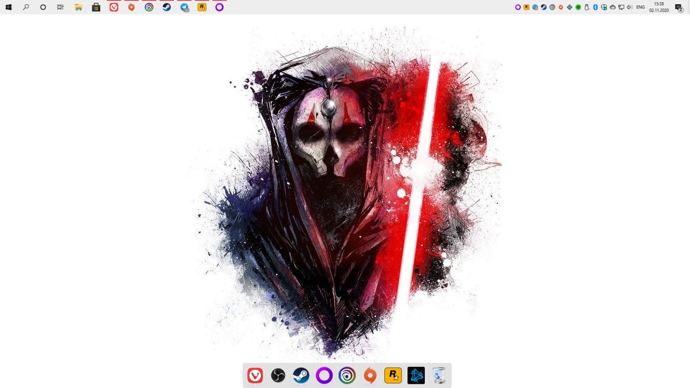Open Razer green tray icon
690x388 pixels.
(x=578, y=7)
